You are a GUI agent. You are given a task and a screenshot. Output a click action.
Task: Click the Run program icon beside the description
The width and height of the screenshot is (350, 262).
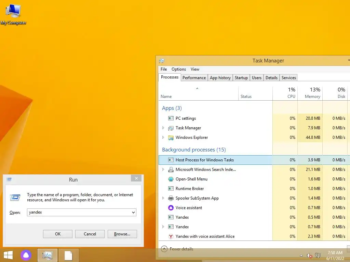(15, 198)
